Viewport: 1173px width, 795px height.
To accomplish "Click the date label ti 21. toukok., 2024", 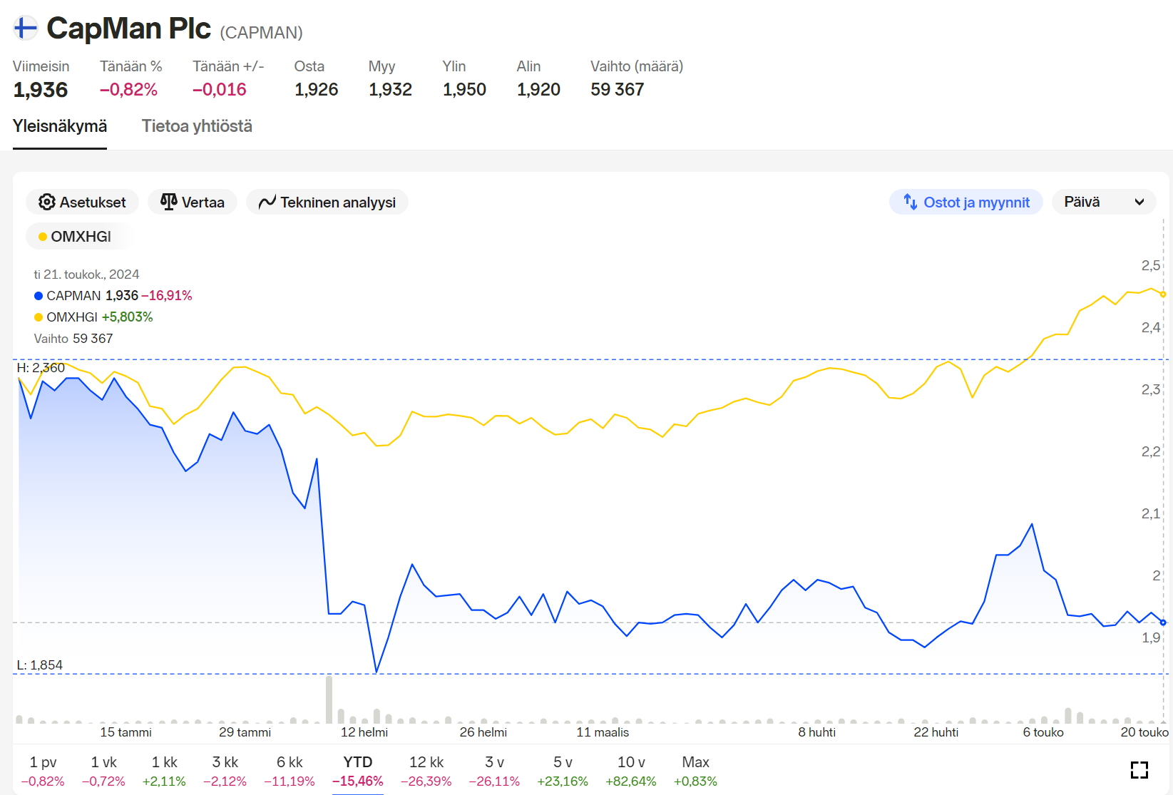I will click(86, 275).
